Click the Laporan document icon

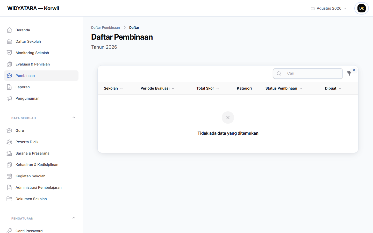9,87
